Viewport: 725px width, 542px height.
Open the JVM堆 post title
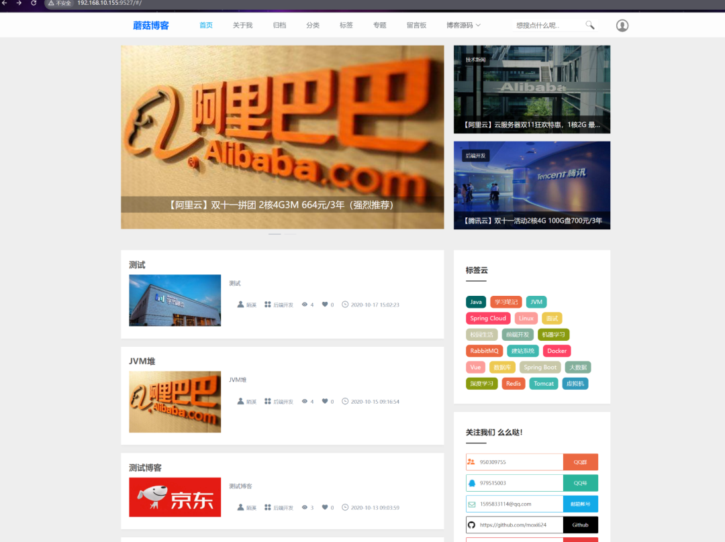tap(142, 361)
